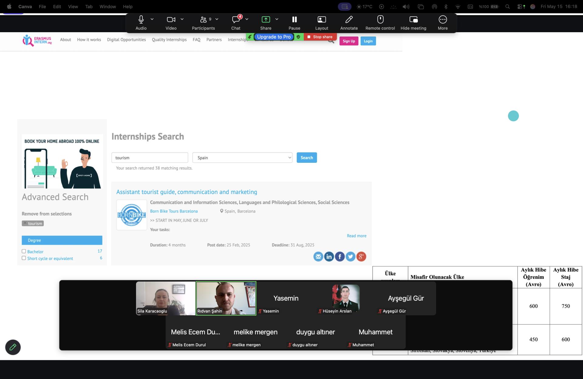
Task: Open the File menu
Action: (42, 6)
